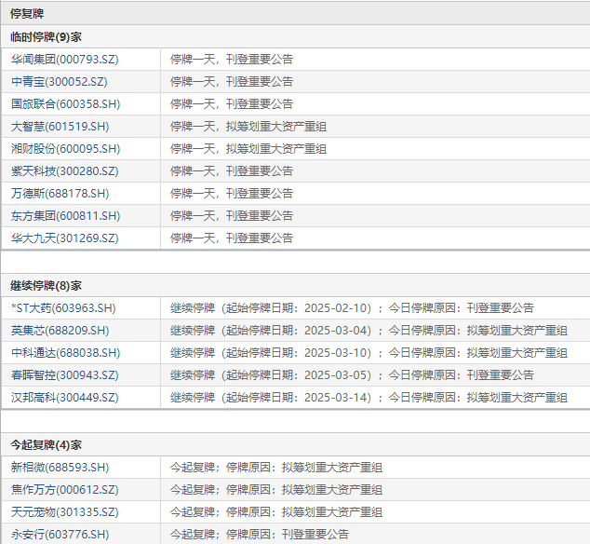This screenshot has height=544, width=590.
Task: Select *ST大药 2025-02-10 suspension details
Action: 352,308
